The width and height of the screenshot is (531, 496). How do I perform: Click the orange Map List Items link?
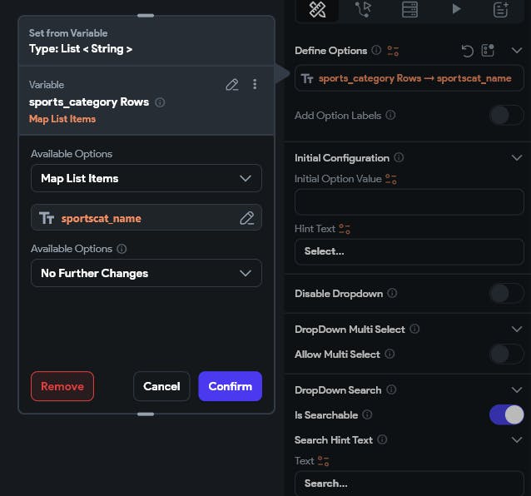(x=62, y=119)
